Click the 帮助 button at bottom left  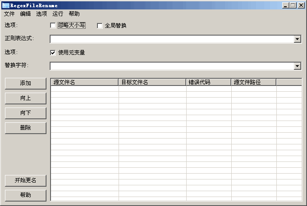point(26,196)
